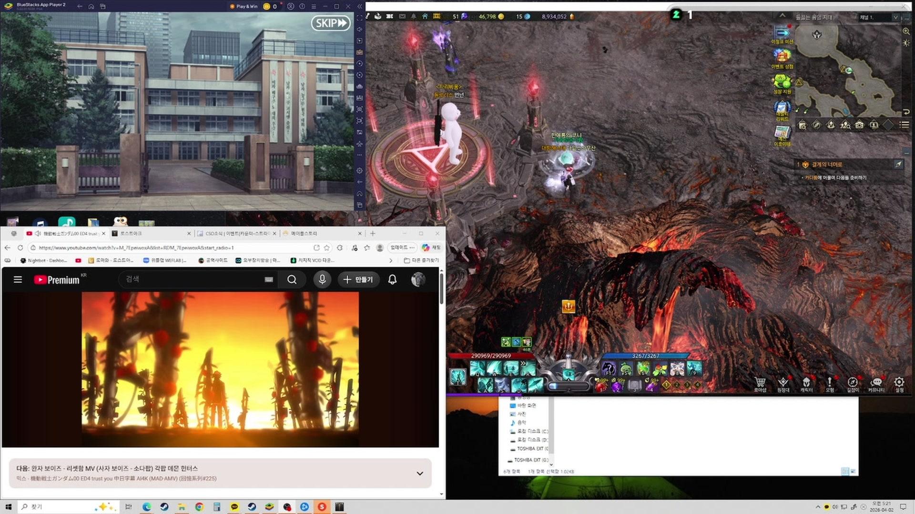Click the minimap camera screenshot icon

coord(859,125)
